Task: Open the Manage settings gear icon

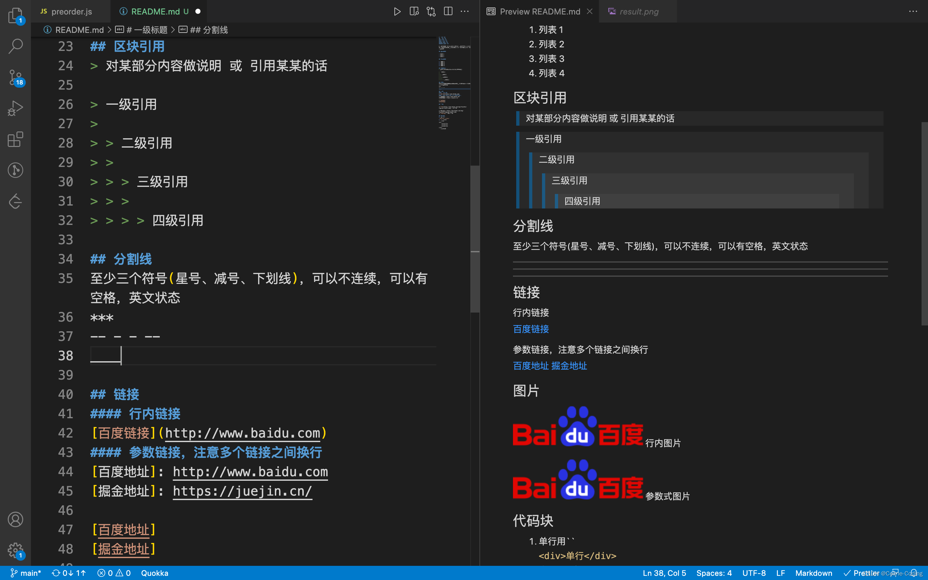Action: tap(15, 550)
